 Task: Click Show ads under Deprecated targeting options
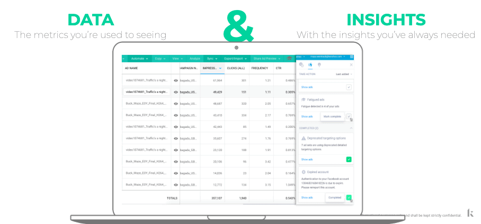[307, 160]
